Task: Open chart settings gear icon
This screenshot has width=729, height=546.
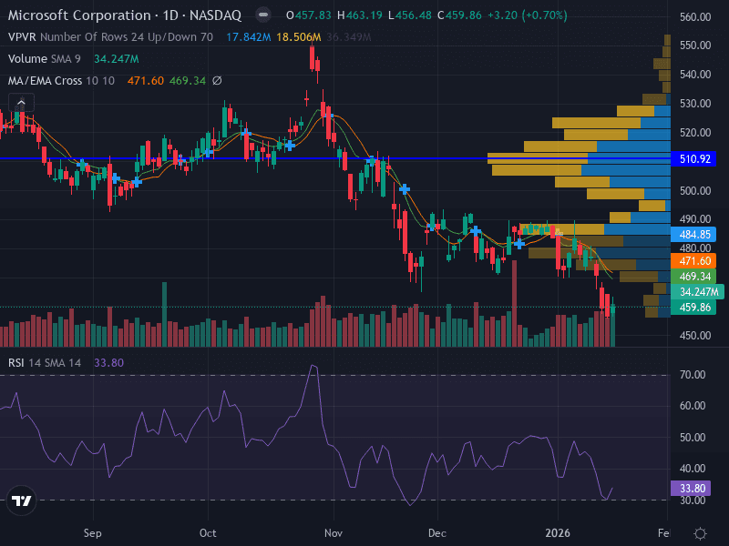Action: tap(700, 533)
